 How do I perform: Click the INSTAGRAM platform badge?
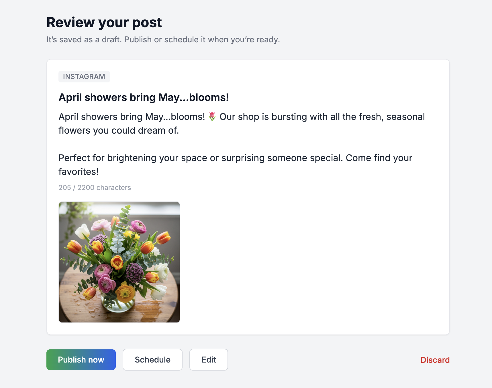click(84, 77)
